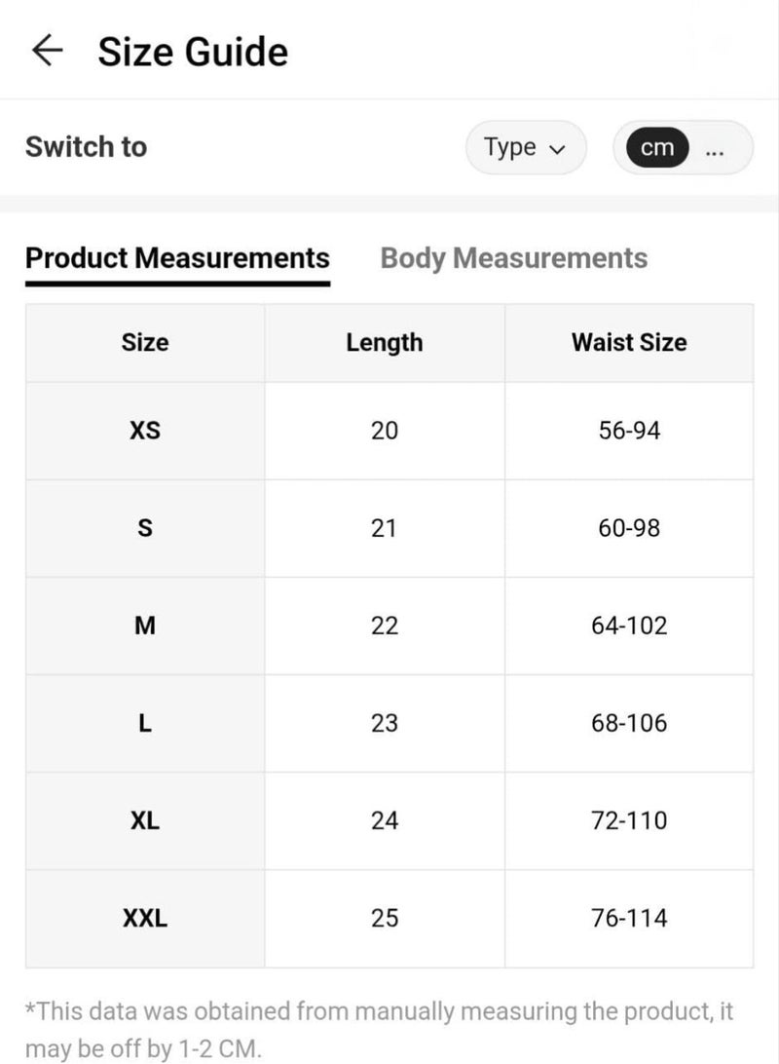The image size is (779, 1064).
Task: Pick size L in the size table
Action: 144,723
